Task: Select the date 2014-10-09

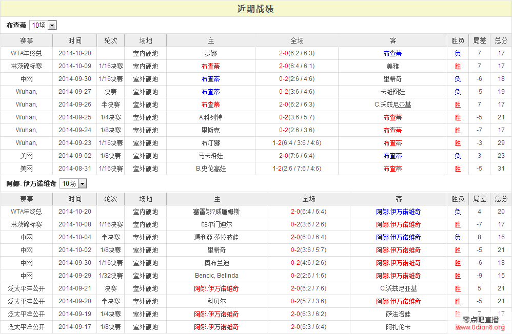Action: click(75, 66)
